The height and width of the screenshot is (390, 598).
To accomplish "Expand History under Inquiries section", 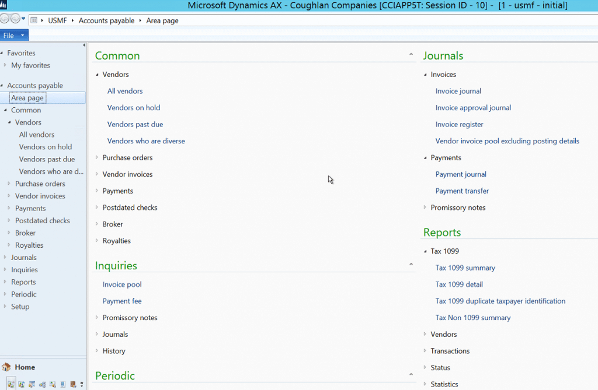I will (97, 351).
